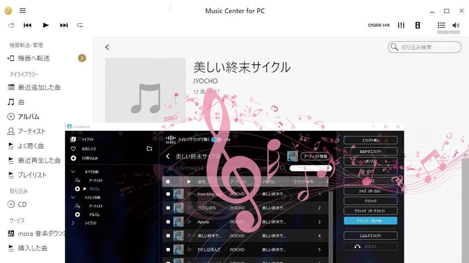Screen dimensions: 469x263
Task: Go back from the album in CurioSound
Action: (168, 156)
